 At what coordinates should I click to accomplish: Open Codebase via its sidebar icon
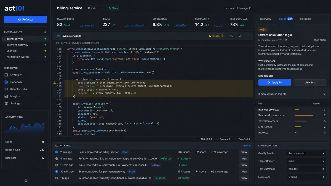(x=6, y=82)
